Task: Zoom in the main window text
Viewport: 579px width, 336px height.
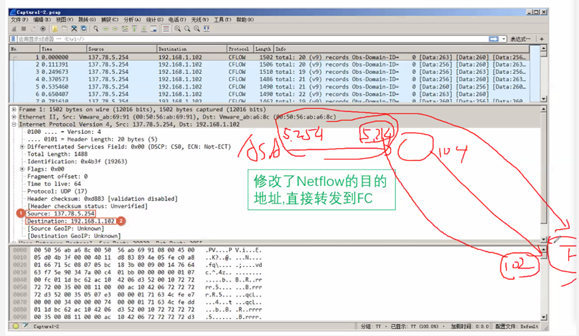Action: point(178,29)
